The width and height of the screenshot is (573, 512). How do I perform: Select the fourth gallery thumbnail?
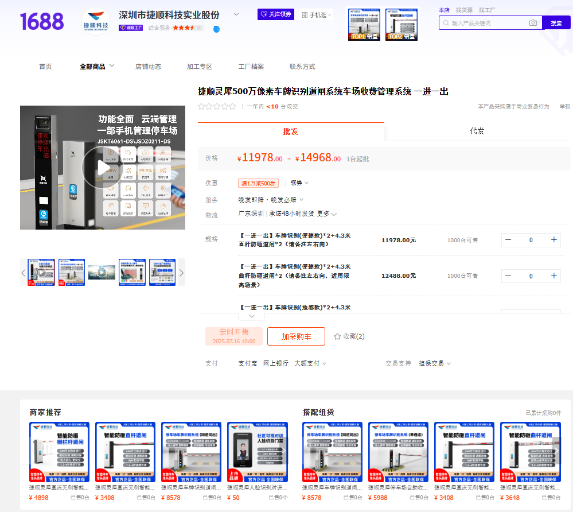click(132, 273)
